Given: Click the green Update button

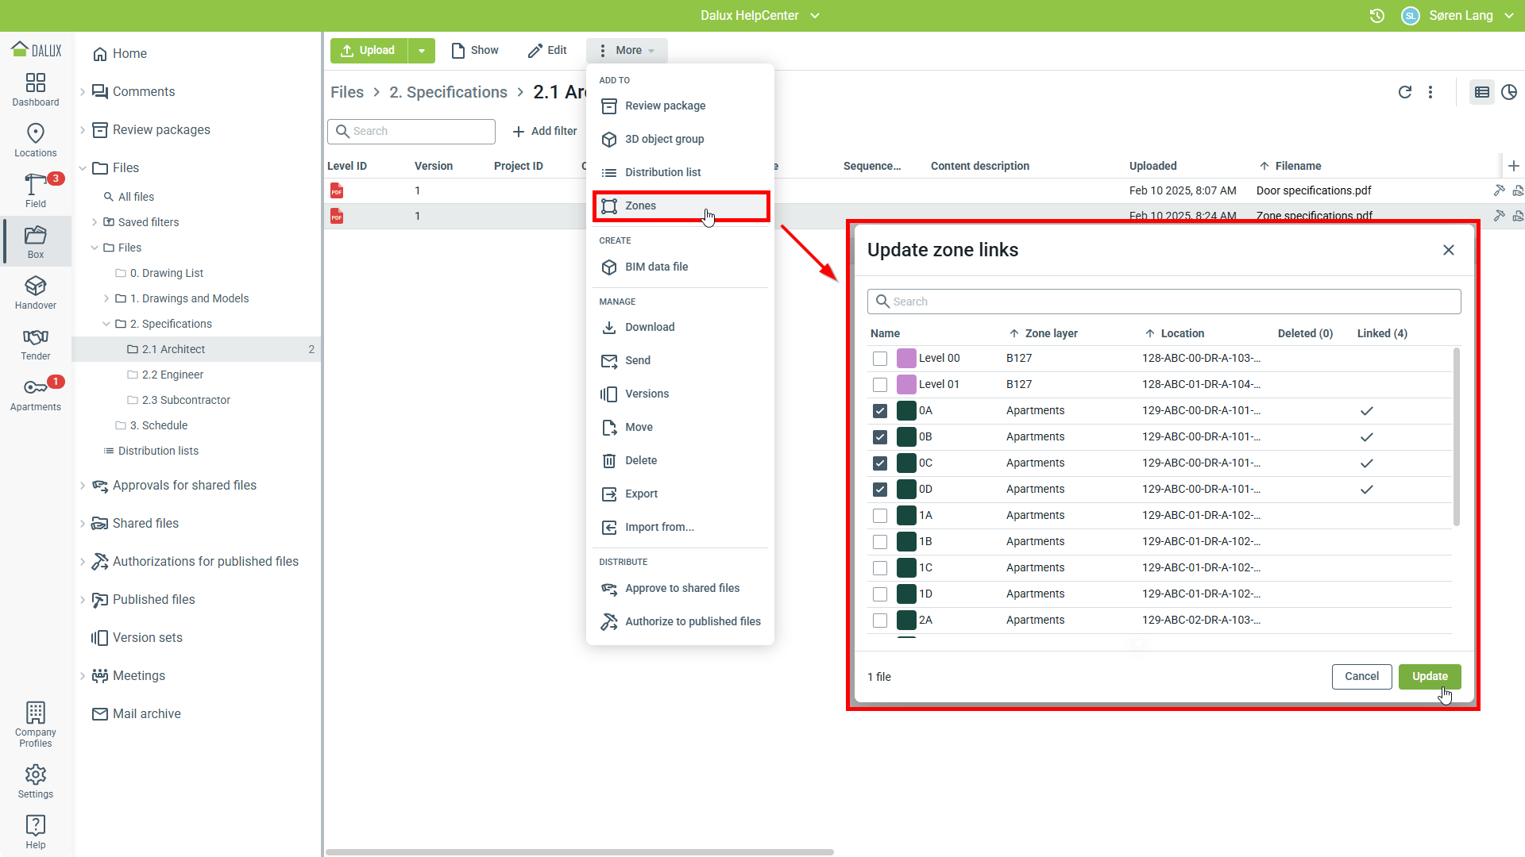Looking at the screenshot, I should pyautogui.click(x=1429, y=677).
